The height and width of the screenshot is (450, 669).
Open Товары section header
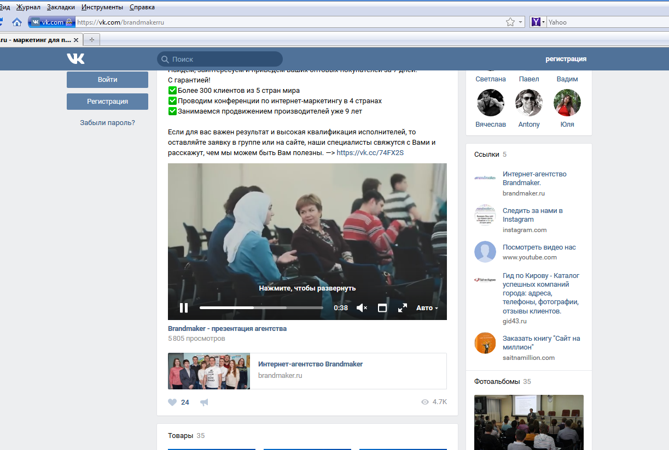pyautogui.click(x=181, y=436)
